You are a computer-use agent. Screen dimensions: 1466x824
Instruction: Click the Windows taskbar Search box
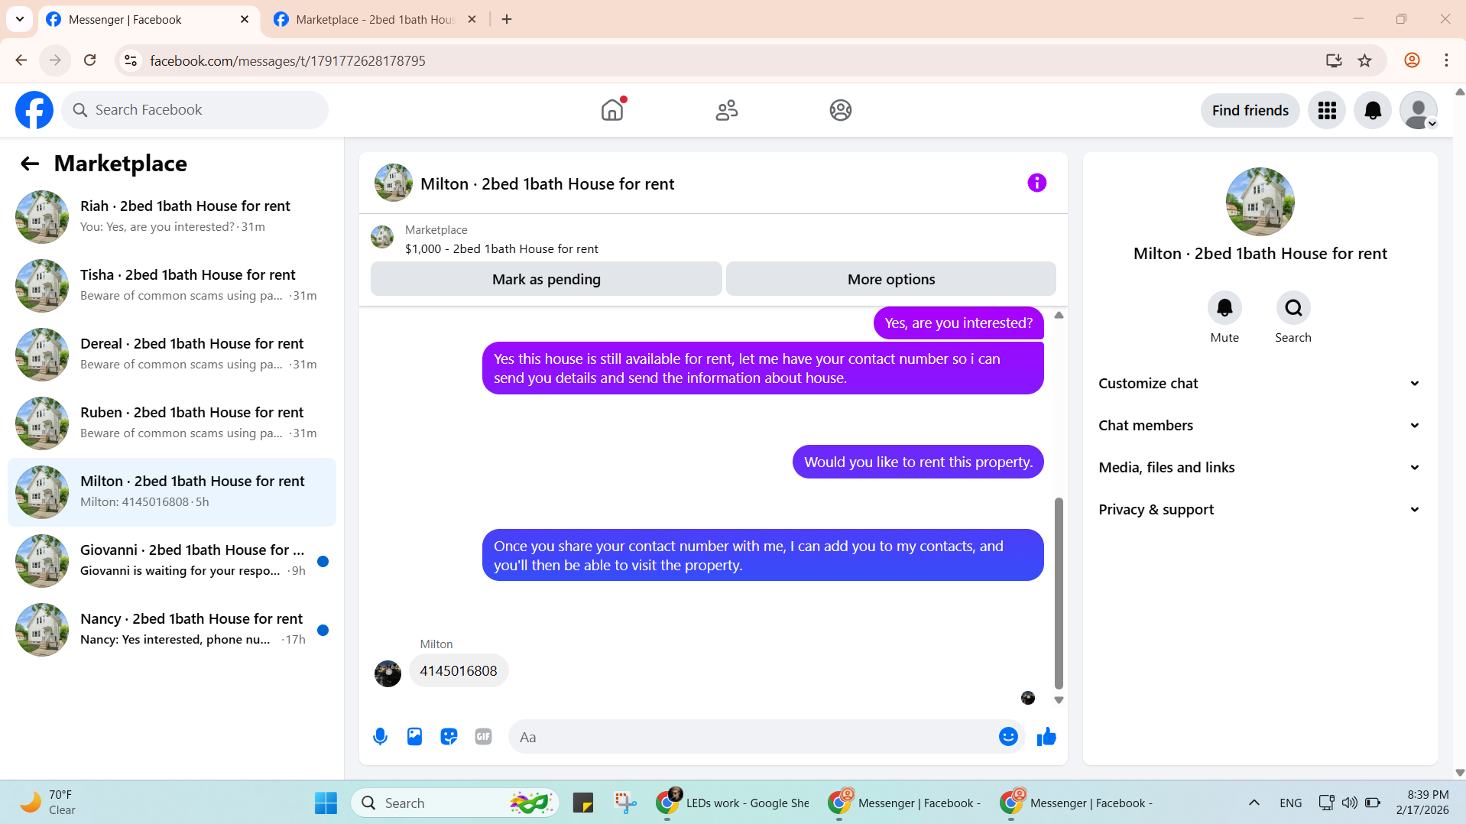pyautogui.click(x=456, y=803)
